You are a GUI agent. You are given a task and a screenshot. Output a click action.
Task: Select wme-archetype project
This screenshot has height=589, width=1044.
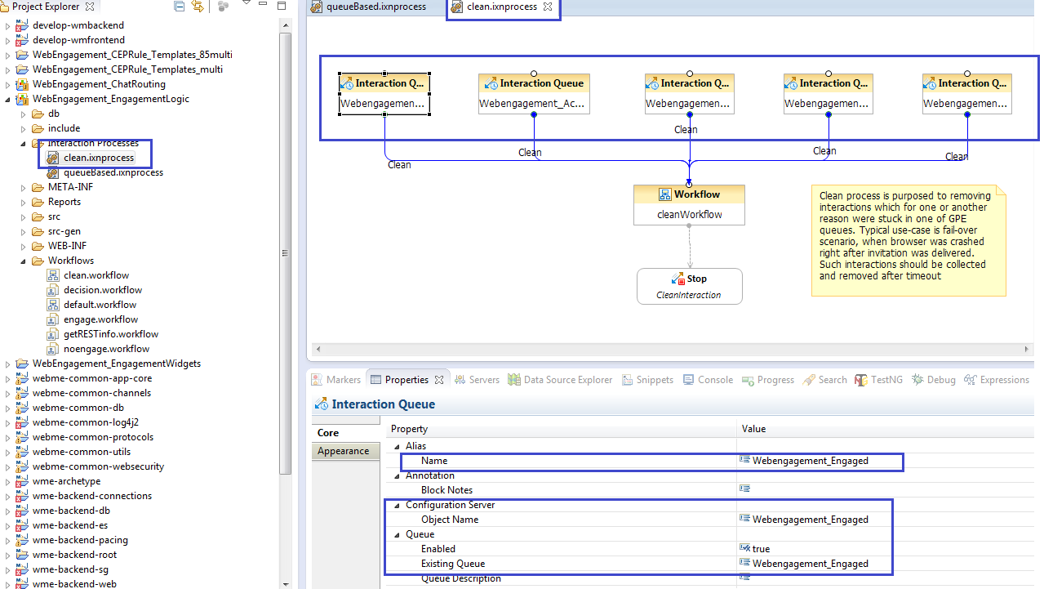coord(66,481)
